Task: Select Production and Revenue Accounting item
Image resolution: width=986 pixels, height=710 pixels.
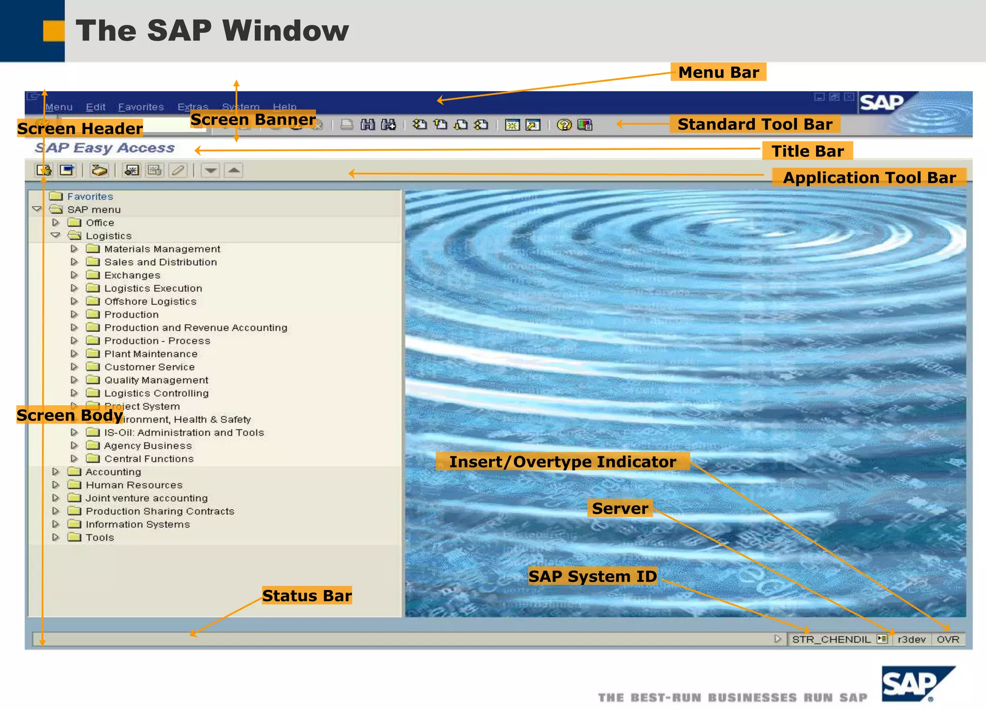Action: pos(196,327)
